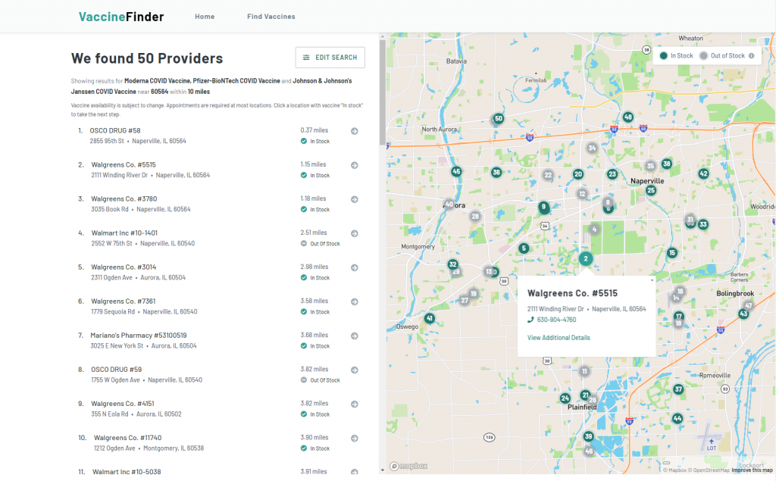The width and height of the screenshot is (776, 481).
Task: Open View Additional Details link
Action: pyautogui.click(x=559, y=338)
